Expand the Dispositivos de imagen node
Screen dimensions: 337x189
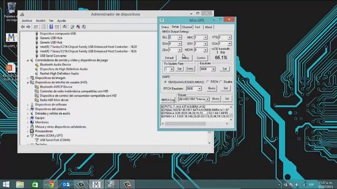[28, 78]
